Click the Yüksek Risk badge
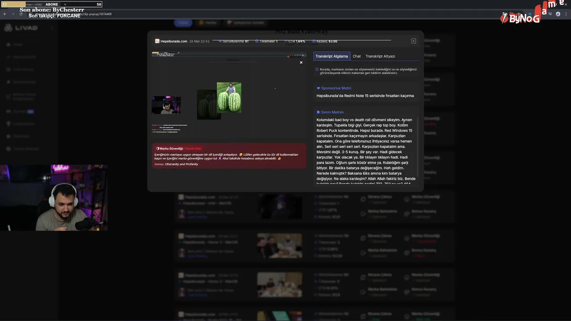 click(193, 148)
